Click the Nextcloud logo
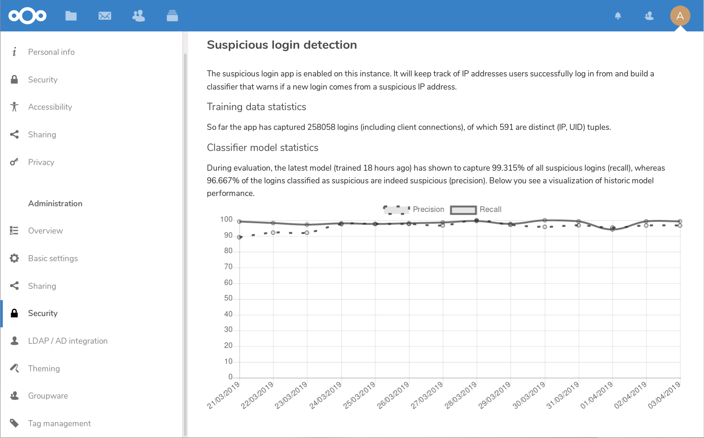Viewport: 704px width, 438px height. pos(27,15)
